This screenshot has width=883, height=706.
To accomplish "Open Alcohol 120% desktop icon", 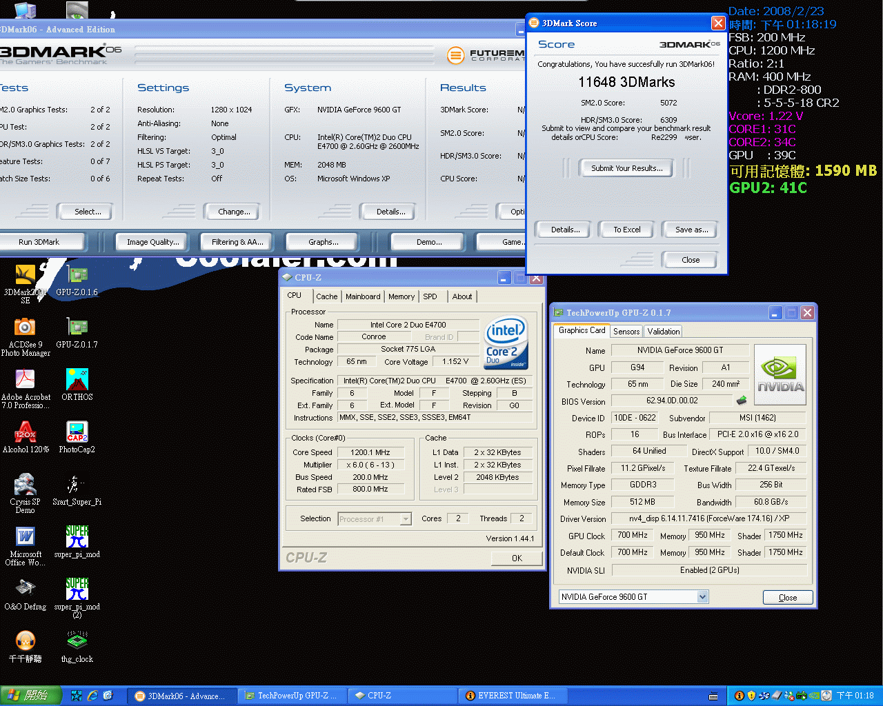I will point(26,433).
